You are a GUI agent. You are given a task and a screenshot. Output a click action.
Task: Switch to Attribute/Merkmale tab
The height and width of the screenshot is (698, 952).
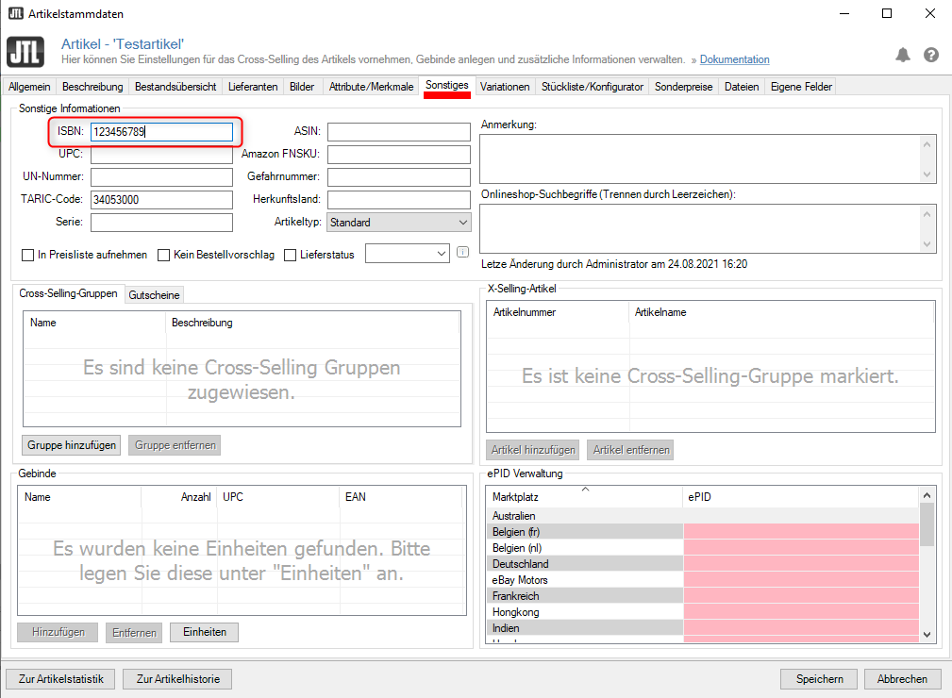371,87
